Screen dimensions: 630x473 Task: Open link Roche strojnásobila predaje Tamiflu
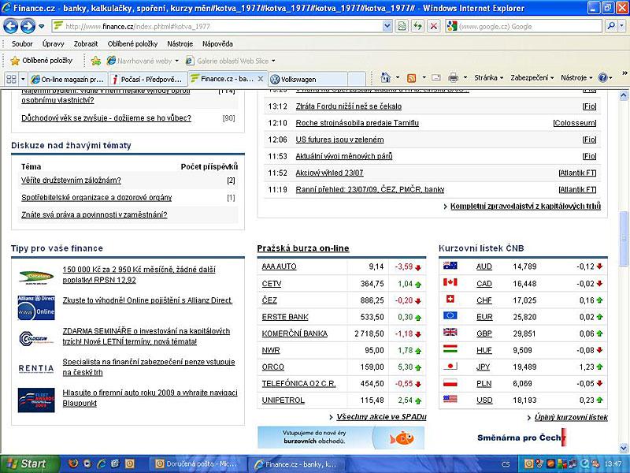click(x=358, y=123)
